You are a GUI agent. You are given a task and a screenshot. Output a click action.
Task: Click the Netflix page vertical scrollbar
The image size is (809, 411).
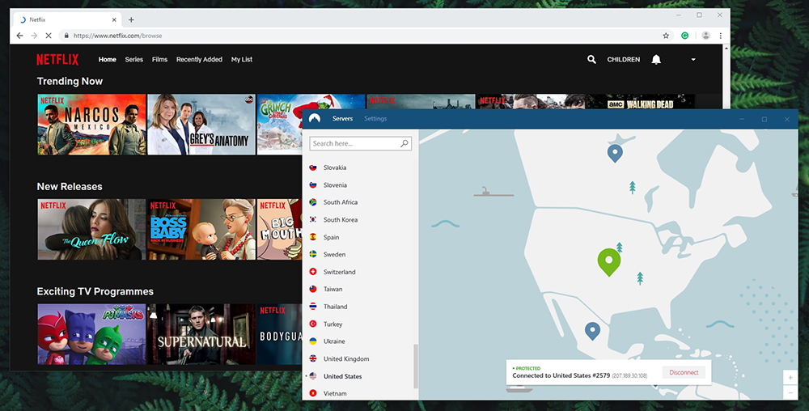coord(726,78)
